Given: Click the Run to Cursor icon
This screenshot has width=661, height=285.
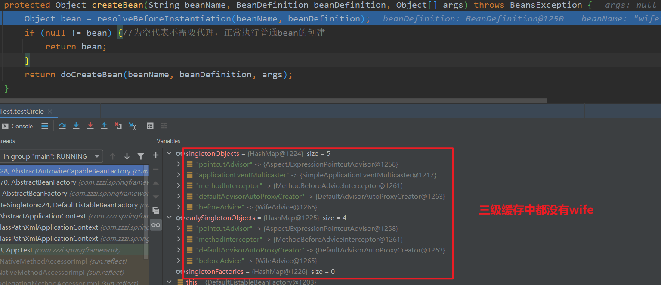Looking at the screenshot, I should pos(132,126).
